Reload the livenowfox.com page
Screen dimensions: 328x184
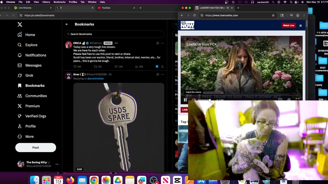click(x=194, y=15)
